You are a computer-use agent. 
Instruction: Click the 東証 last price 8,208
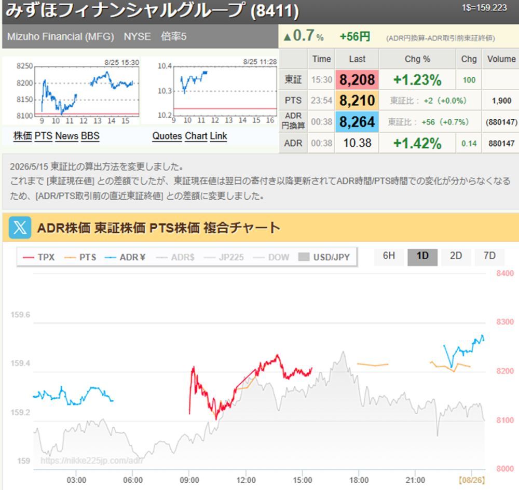click(357, 80)
